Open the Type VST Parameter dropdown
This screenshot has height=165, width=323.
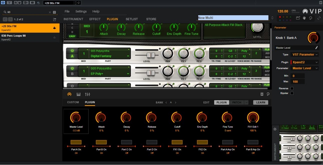pyautogui.click(x=305, y=55)
